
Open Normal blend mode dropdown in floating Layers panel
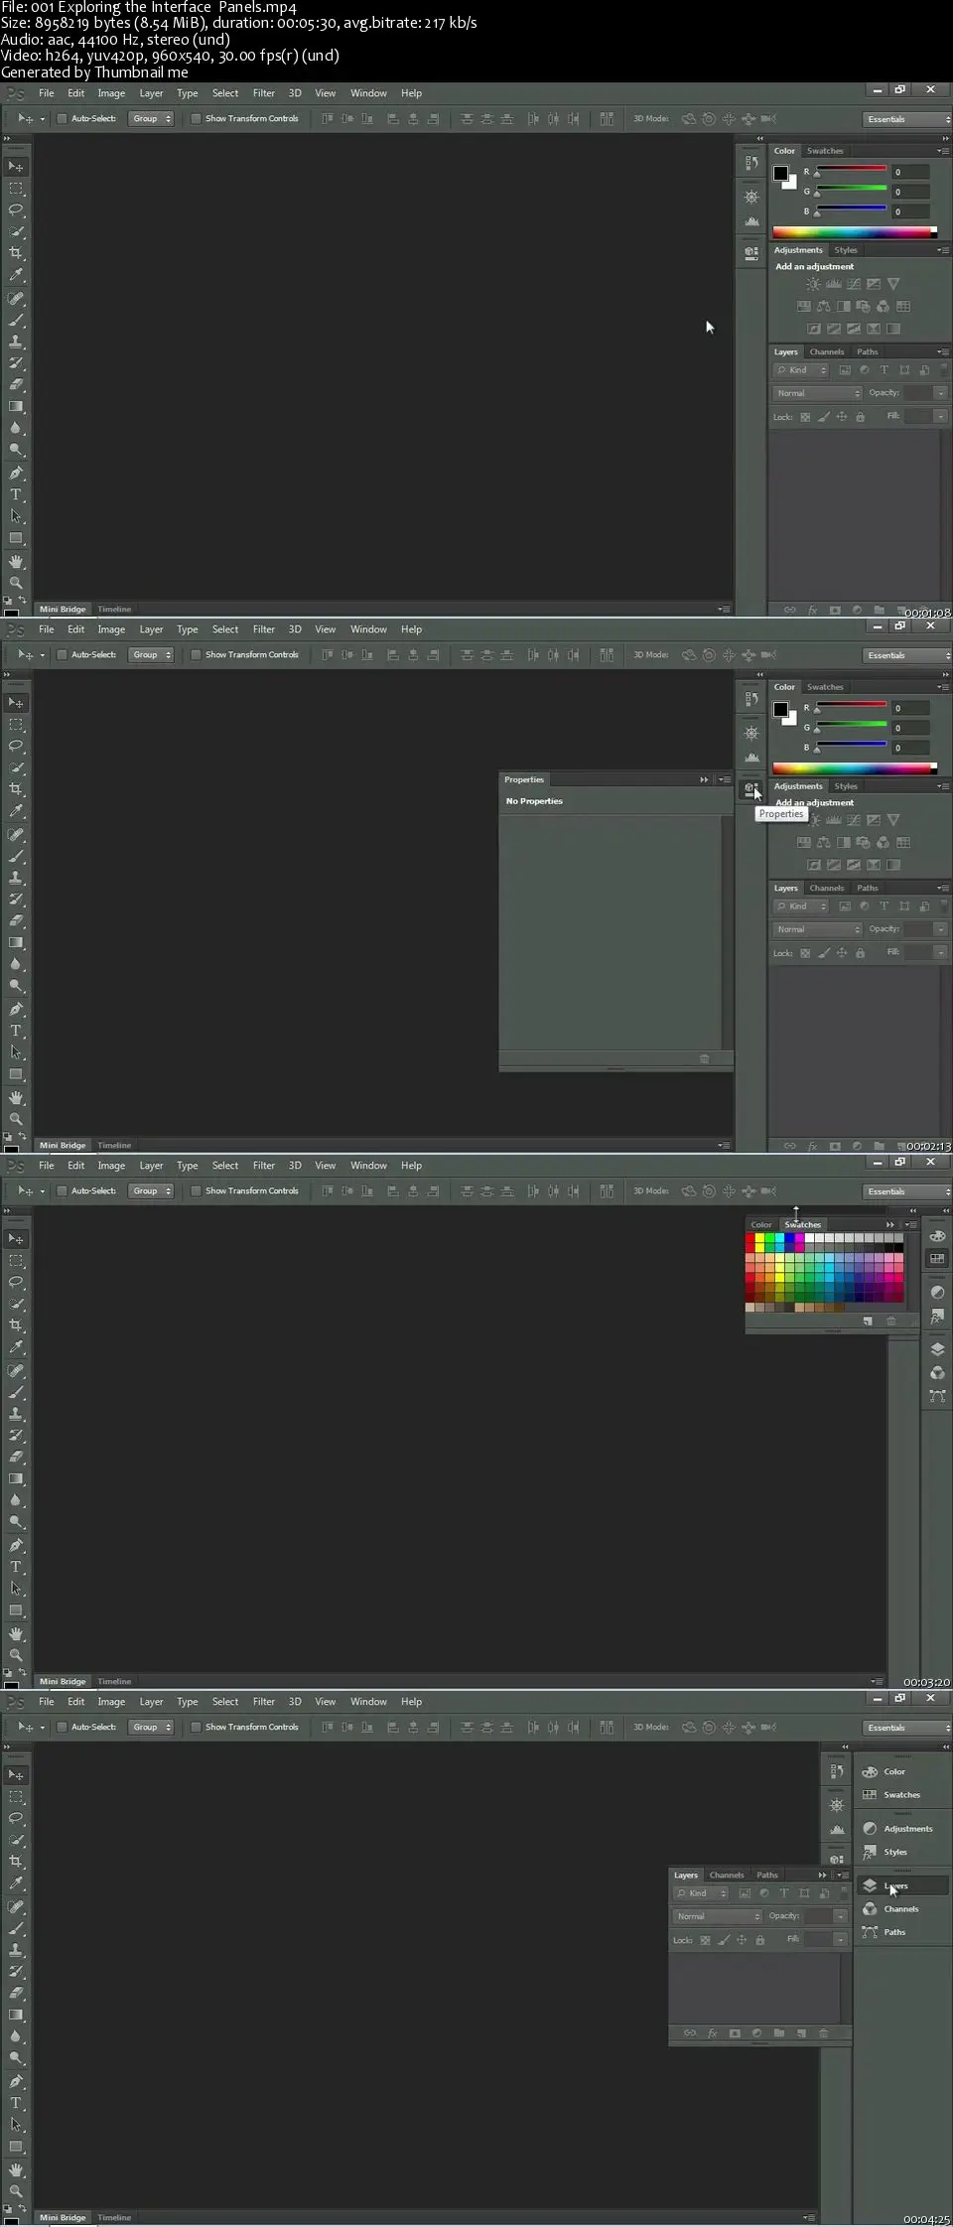pyautogui.click(x=718, y=1916)
